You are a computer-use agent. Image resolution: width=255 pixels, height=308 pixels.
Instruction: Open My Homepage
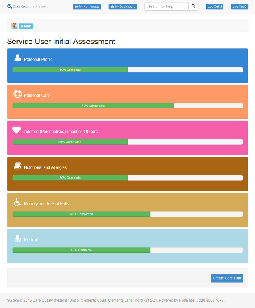[x=87, y=7]
